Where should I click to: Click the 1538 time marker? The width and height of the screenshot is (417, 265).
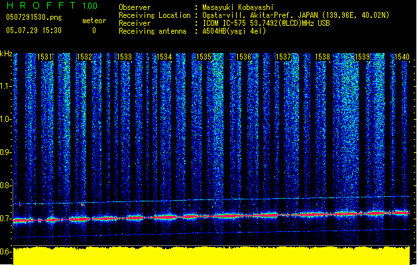pyautogui.click(x=323, y=57)
